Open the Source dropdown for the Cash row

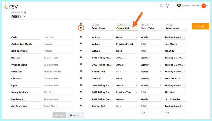tap(103, 37)
